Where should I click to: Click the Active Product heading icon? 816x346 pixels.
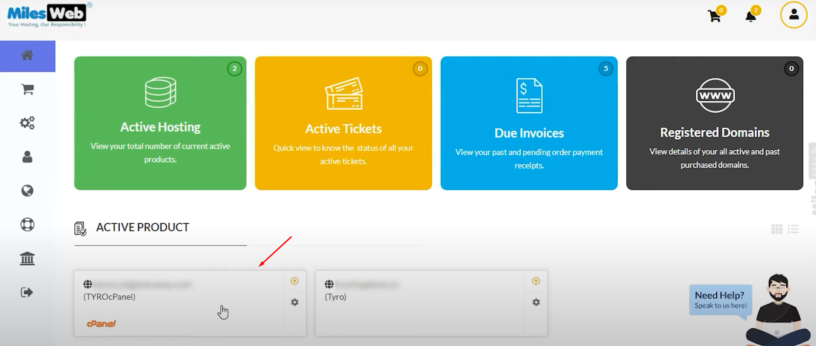pyautogui.click(x=80, y=229)
